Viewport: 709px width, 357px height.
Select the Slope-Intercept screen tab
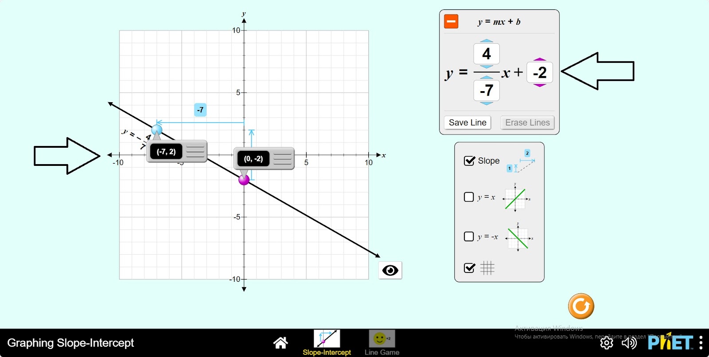[327, 342]
